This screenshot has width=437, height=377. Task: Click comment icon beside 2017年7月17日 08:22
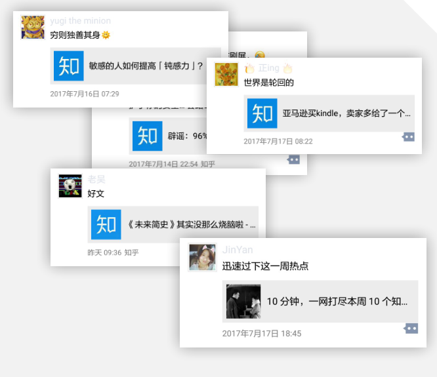408,137
